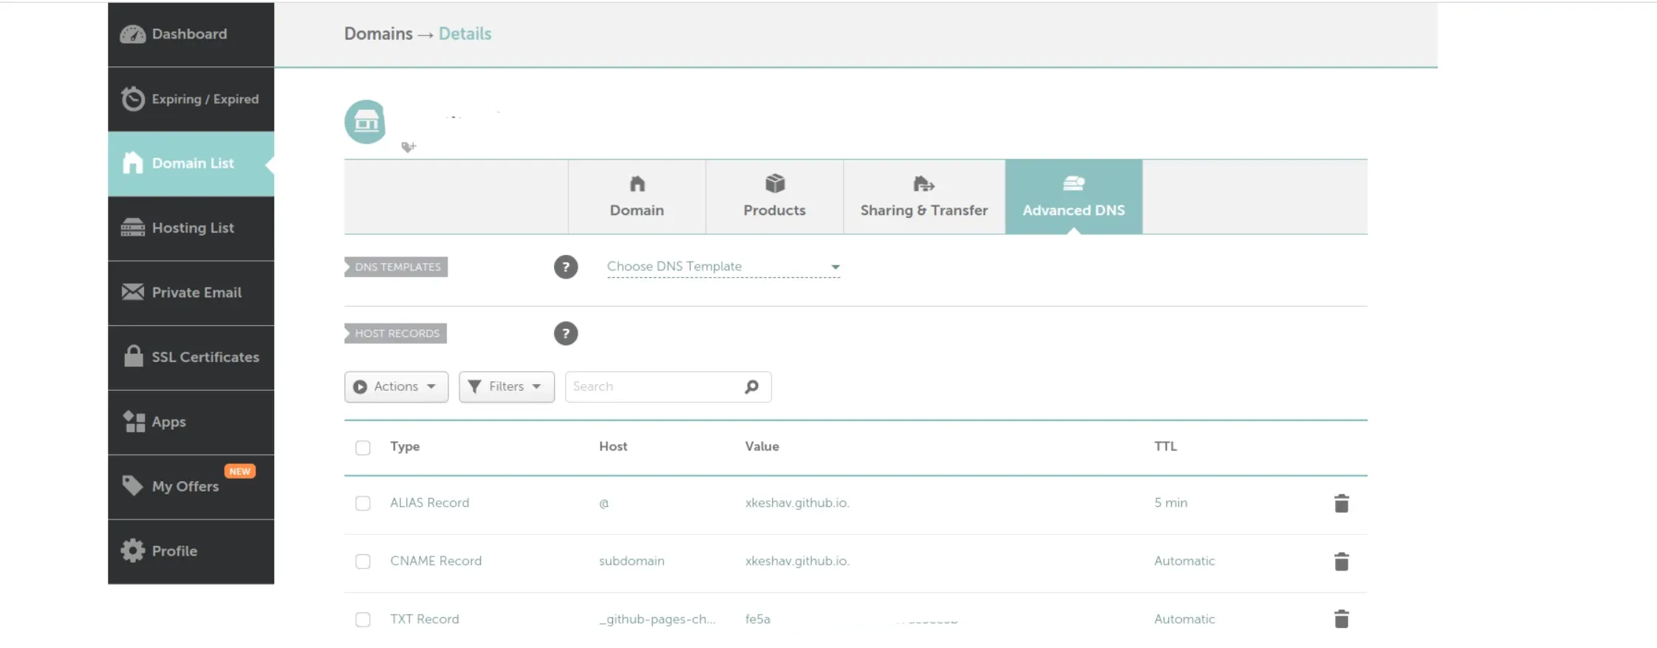This screenshot has width=1657, height=648.
Task: Open My Offers in sidebar
Action: pyautogui.click(x=191, y=487)
